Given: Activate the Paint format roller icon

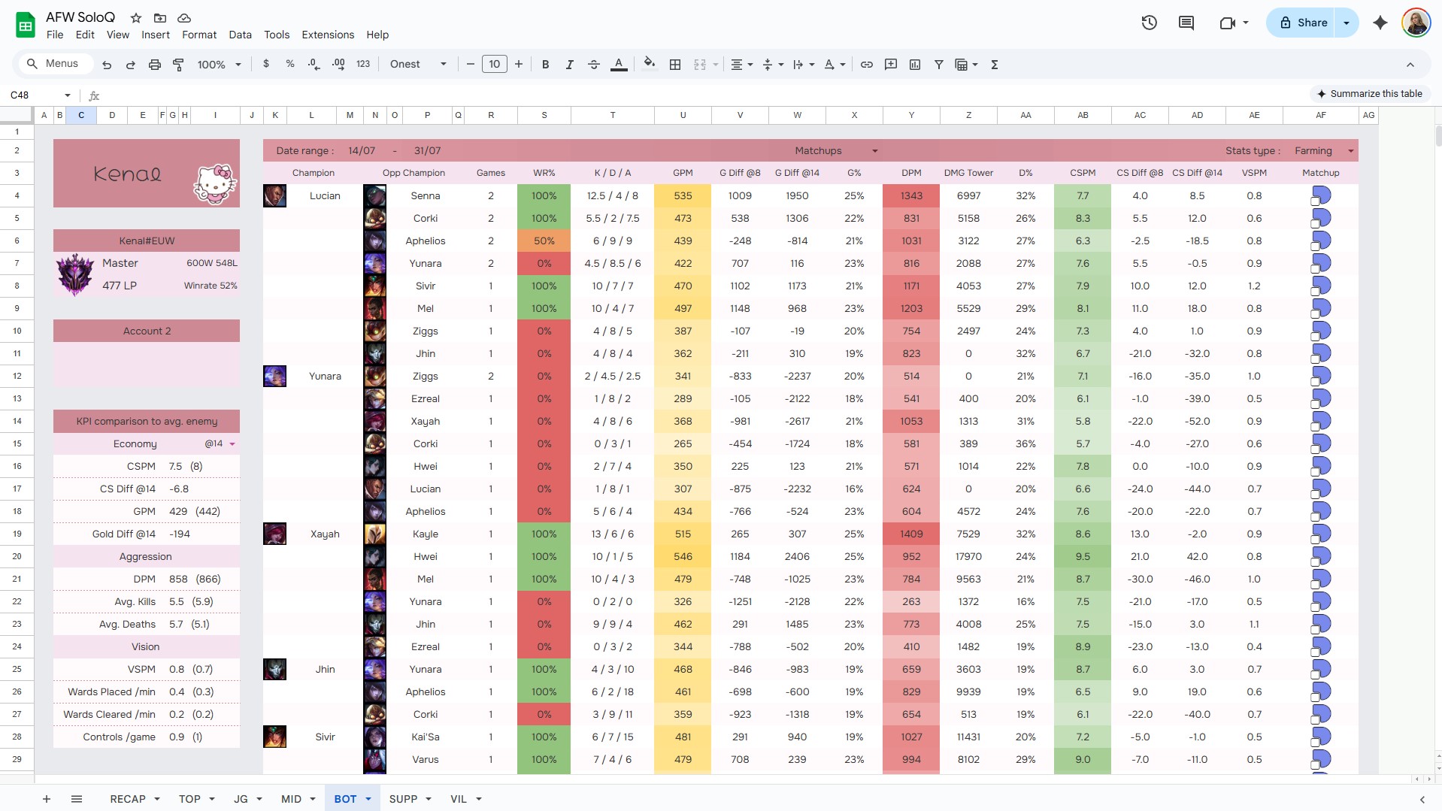Looking at the screenshot, I should (x=178, y=65).
